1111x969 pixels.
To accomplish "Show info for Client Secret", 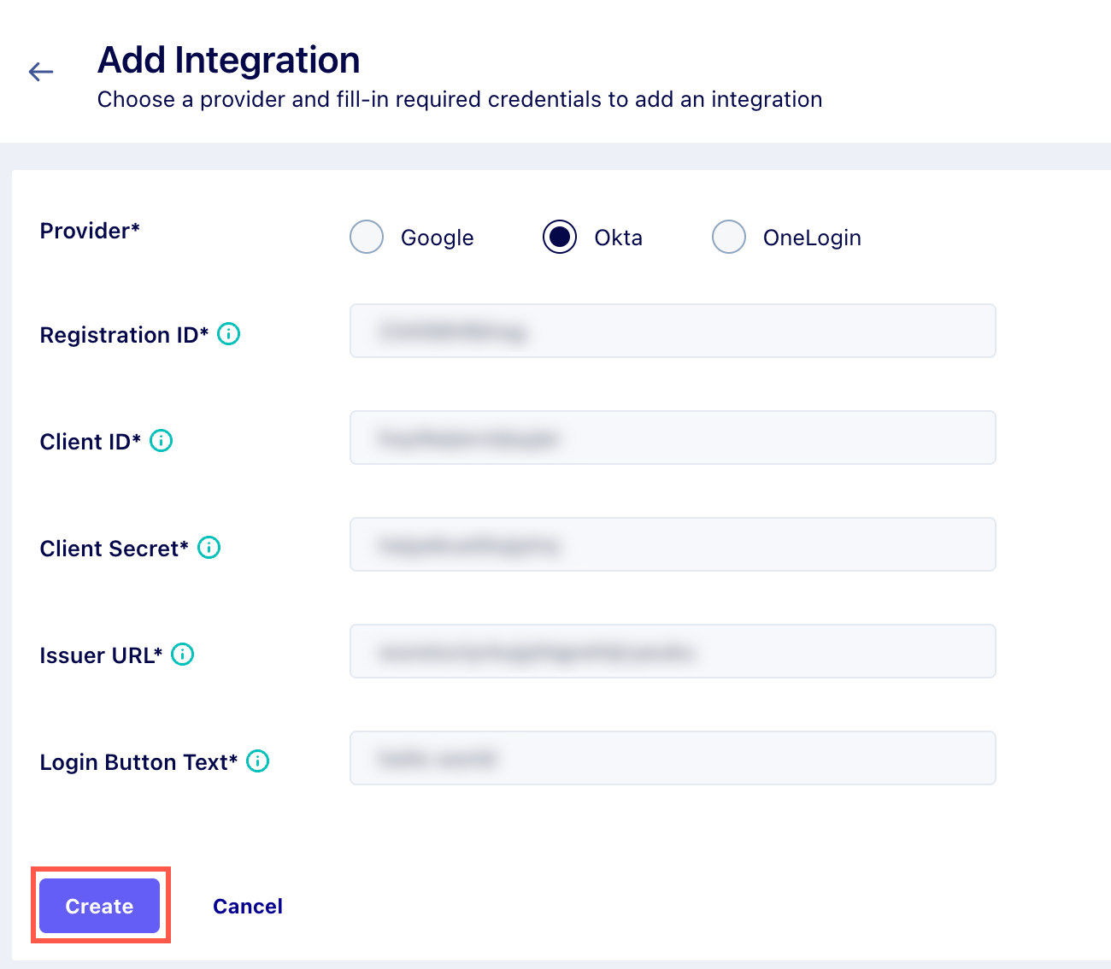I will click(209, 548).
